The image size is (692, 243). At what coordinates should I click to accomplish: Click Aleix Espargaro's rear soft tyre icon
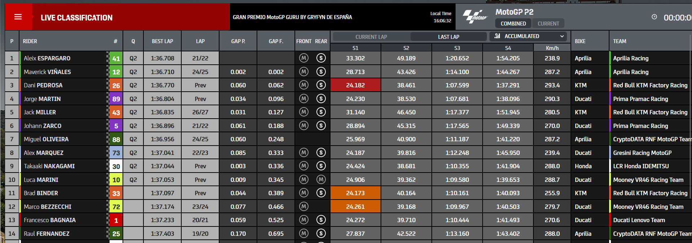[x=321, y=58]
